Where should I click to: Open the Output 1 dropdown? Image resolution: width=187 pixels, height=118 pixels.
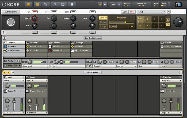171,113
